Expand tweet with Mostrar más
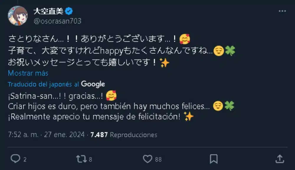 [x=28, y=73]
